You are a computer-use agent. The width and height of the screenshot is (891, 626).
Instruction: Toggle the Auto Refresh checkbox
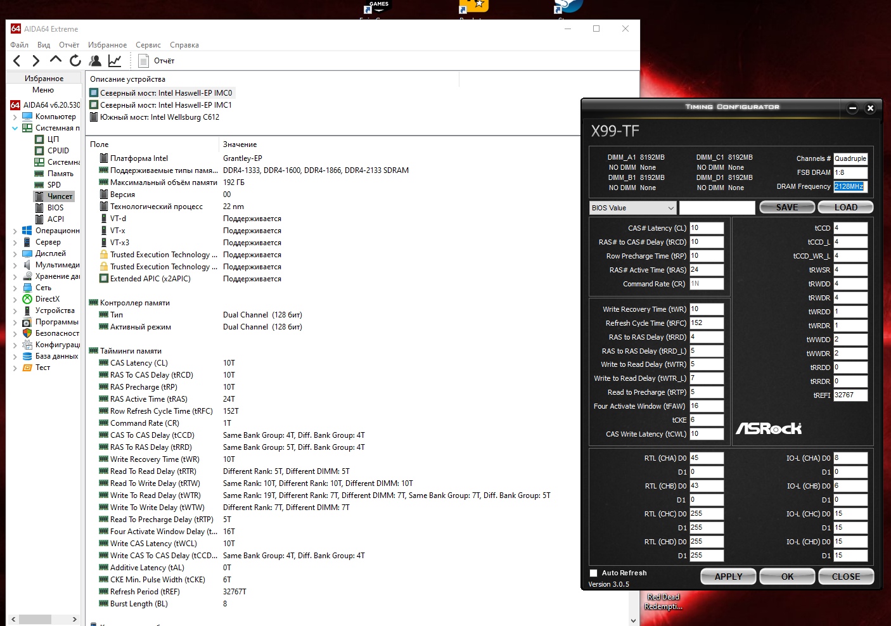pos(593,573)
